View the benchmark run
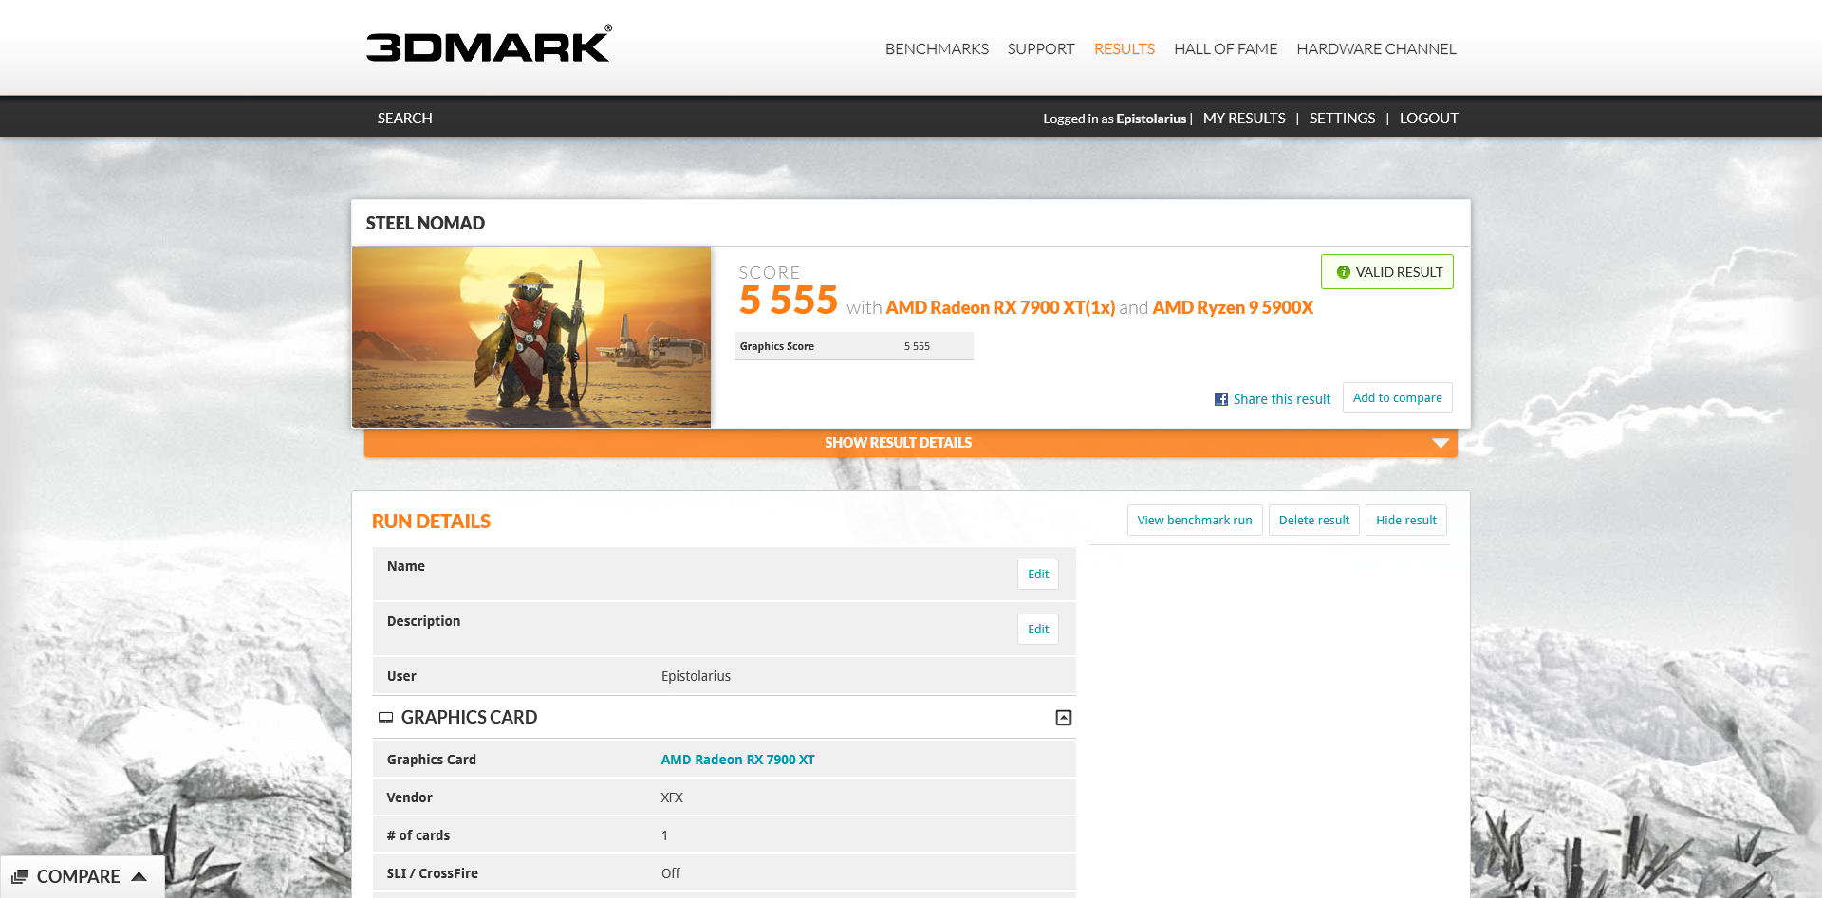This screenshot has width=1822, height=898. tap(1195, 521)
